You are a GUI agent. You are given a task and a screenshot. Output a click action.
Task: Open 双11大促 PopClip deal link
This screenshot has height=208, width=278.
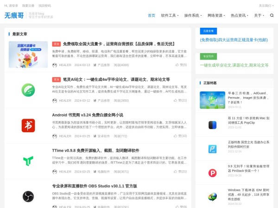(248, 120)
